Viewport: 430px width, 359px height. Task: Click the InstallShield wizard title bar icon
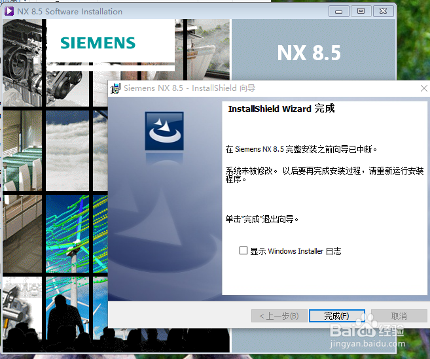[115, 88]
